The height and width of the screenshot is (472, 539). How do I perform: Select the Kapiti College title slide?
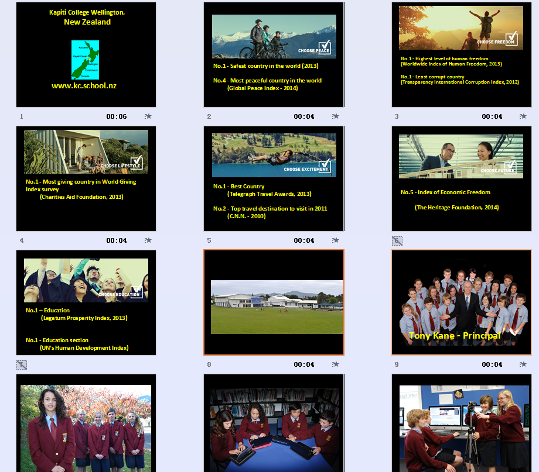(86, 54)
